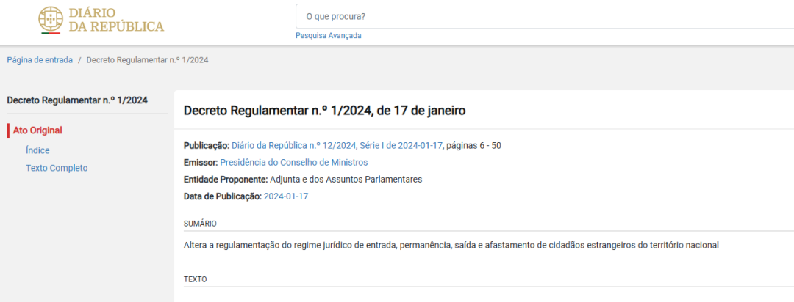Click the 'Adjunta e dos Assuntos Parlamentares' text
This screenshot has height=302, width=794.
tap(346, 179)
